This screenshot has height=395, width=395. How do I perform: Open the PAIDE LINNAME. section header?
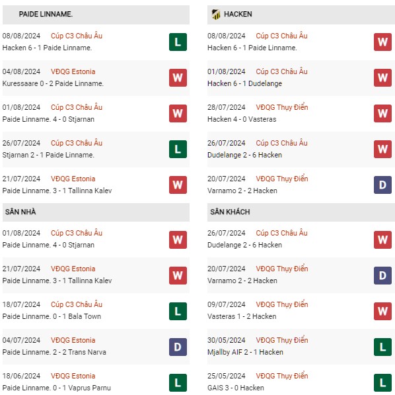96,15
